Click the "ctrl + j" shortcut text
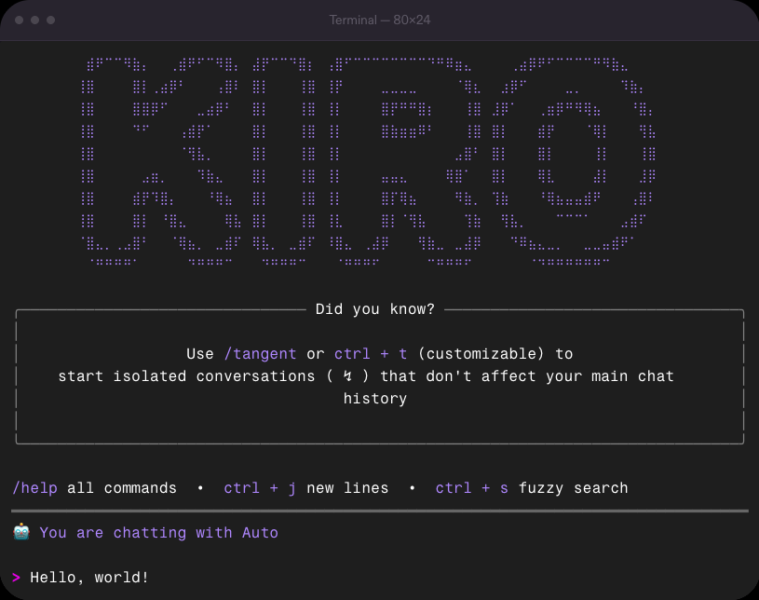Image resolution: width=759 pixels, height=600 pixels. point(260,488)
